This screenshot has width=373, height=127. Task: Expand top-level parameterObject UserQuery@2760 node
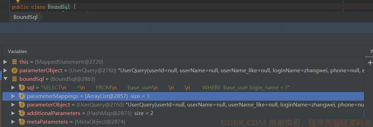point(5,70)
